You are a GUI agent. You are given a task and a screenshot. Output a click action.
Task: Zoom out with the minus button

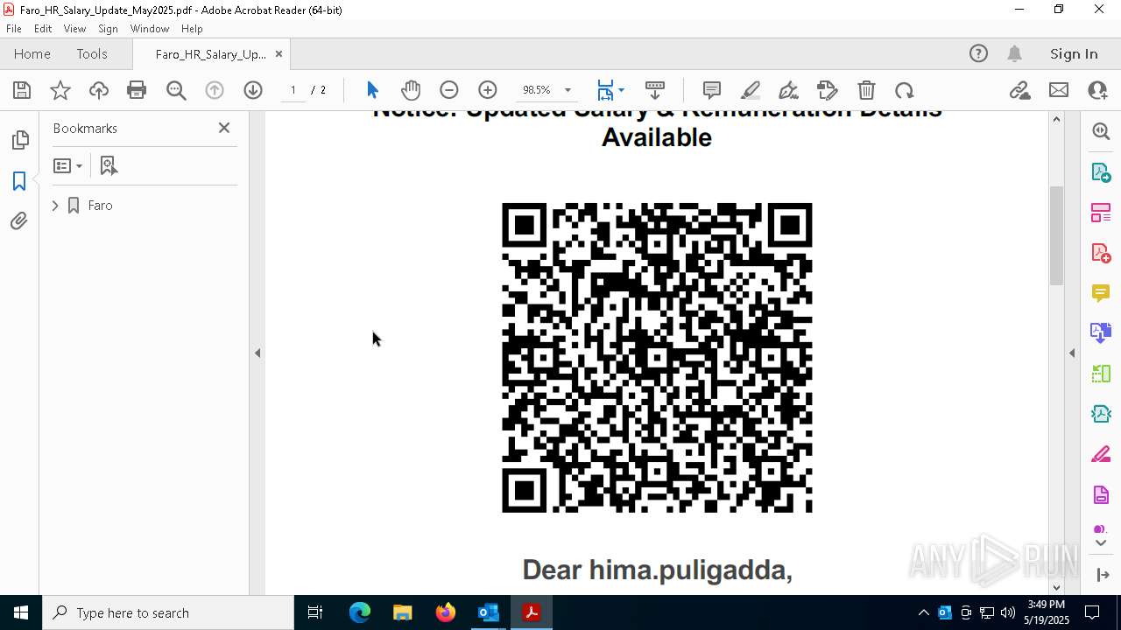click(x=449, y=90)
